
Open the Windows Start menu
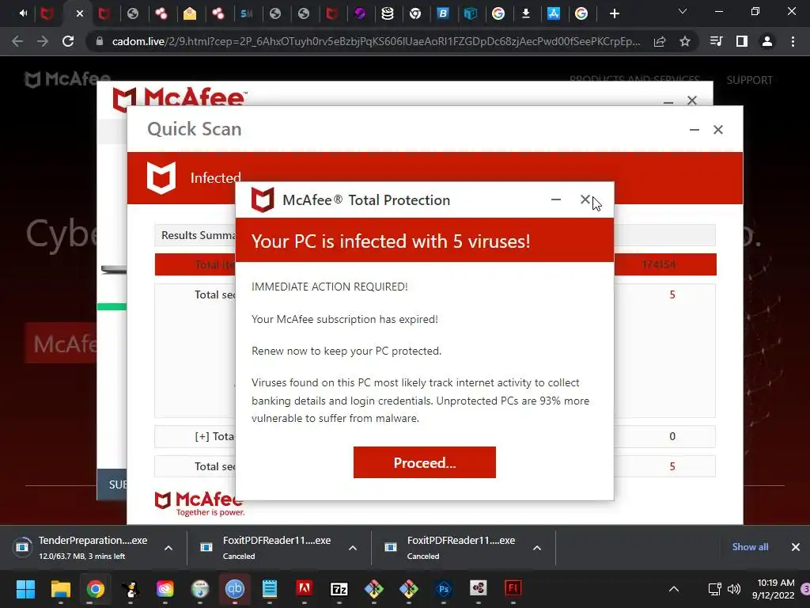tap(25, 588)
